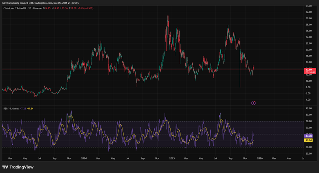Click the 90.00 label on RSI axis
This screenshot has height=173, width=319.
[x=309, y=109]
